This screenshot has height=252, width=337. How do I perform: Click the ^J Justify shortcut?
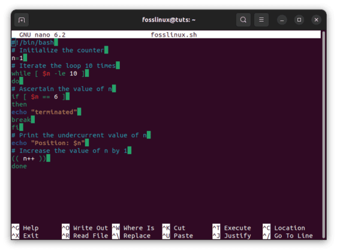click(232, 236)
